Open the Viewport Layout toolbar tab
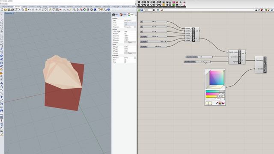This screenshot has width=274, height=154. 54,7
